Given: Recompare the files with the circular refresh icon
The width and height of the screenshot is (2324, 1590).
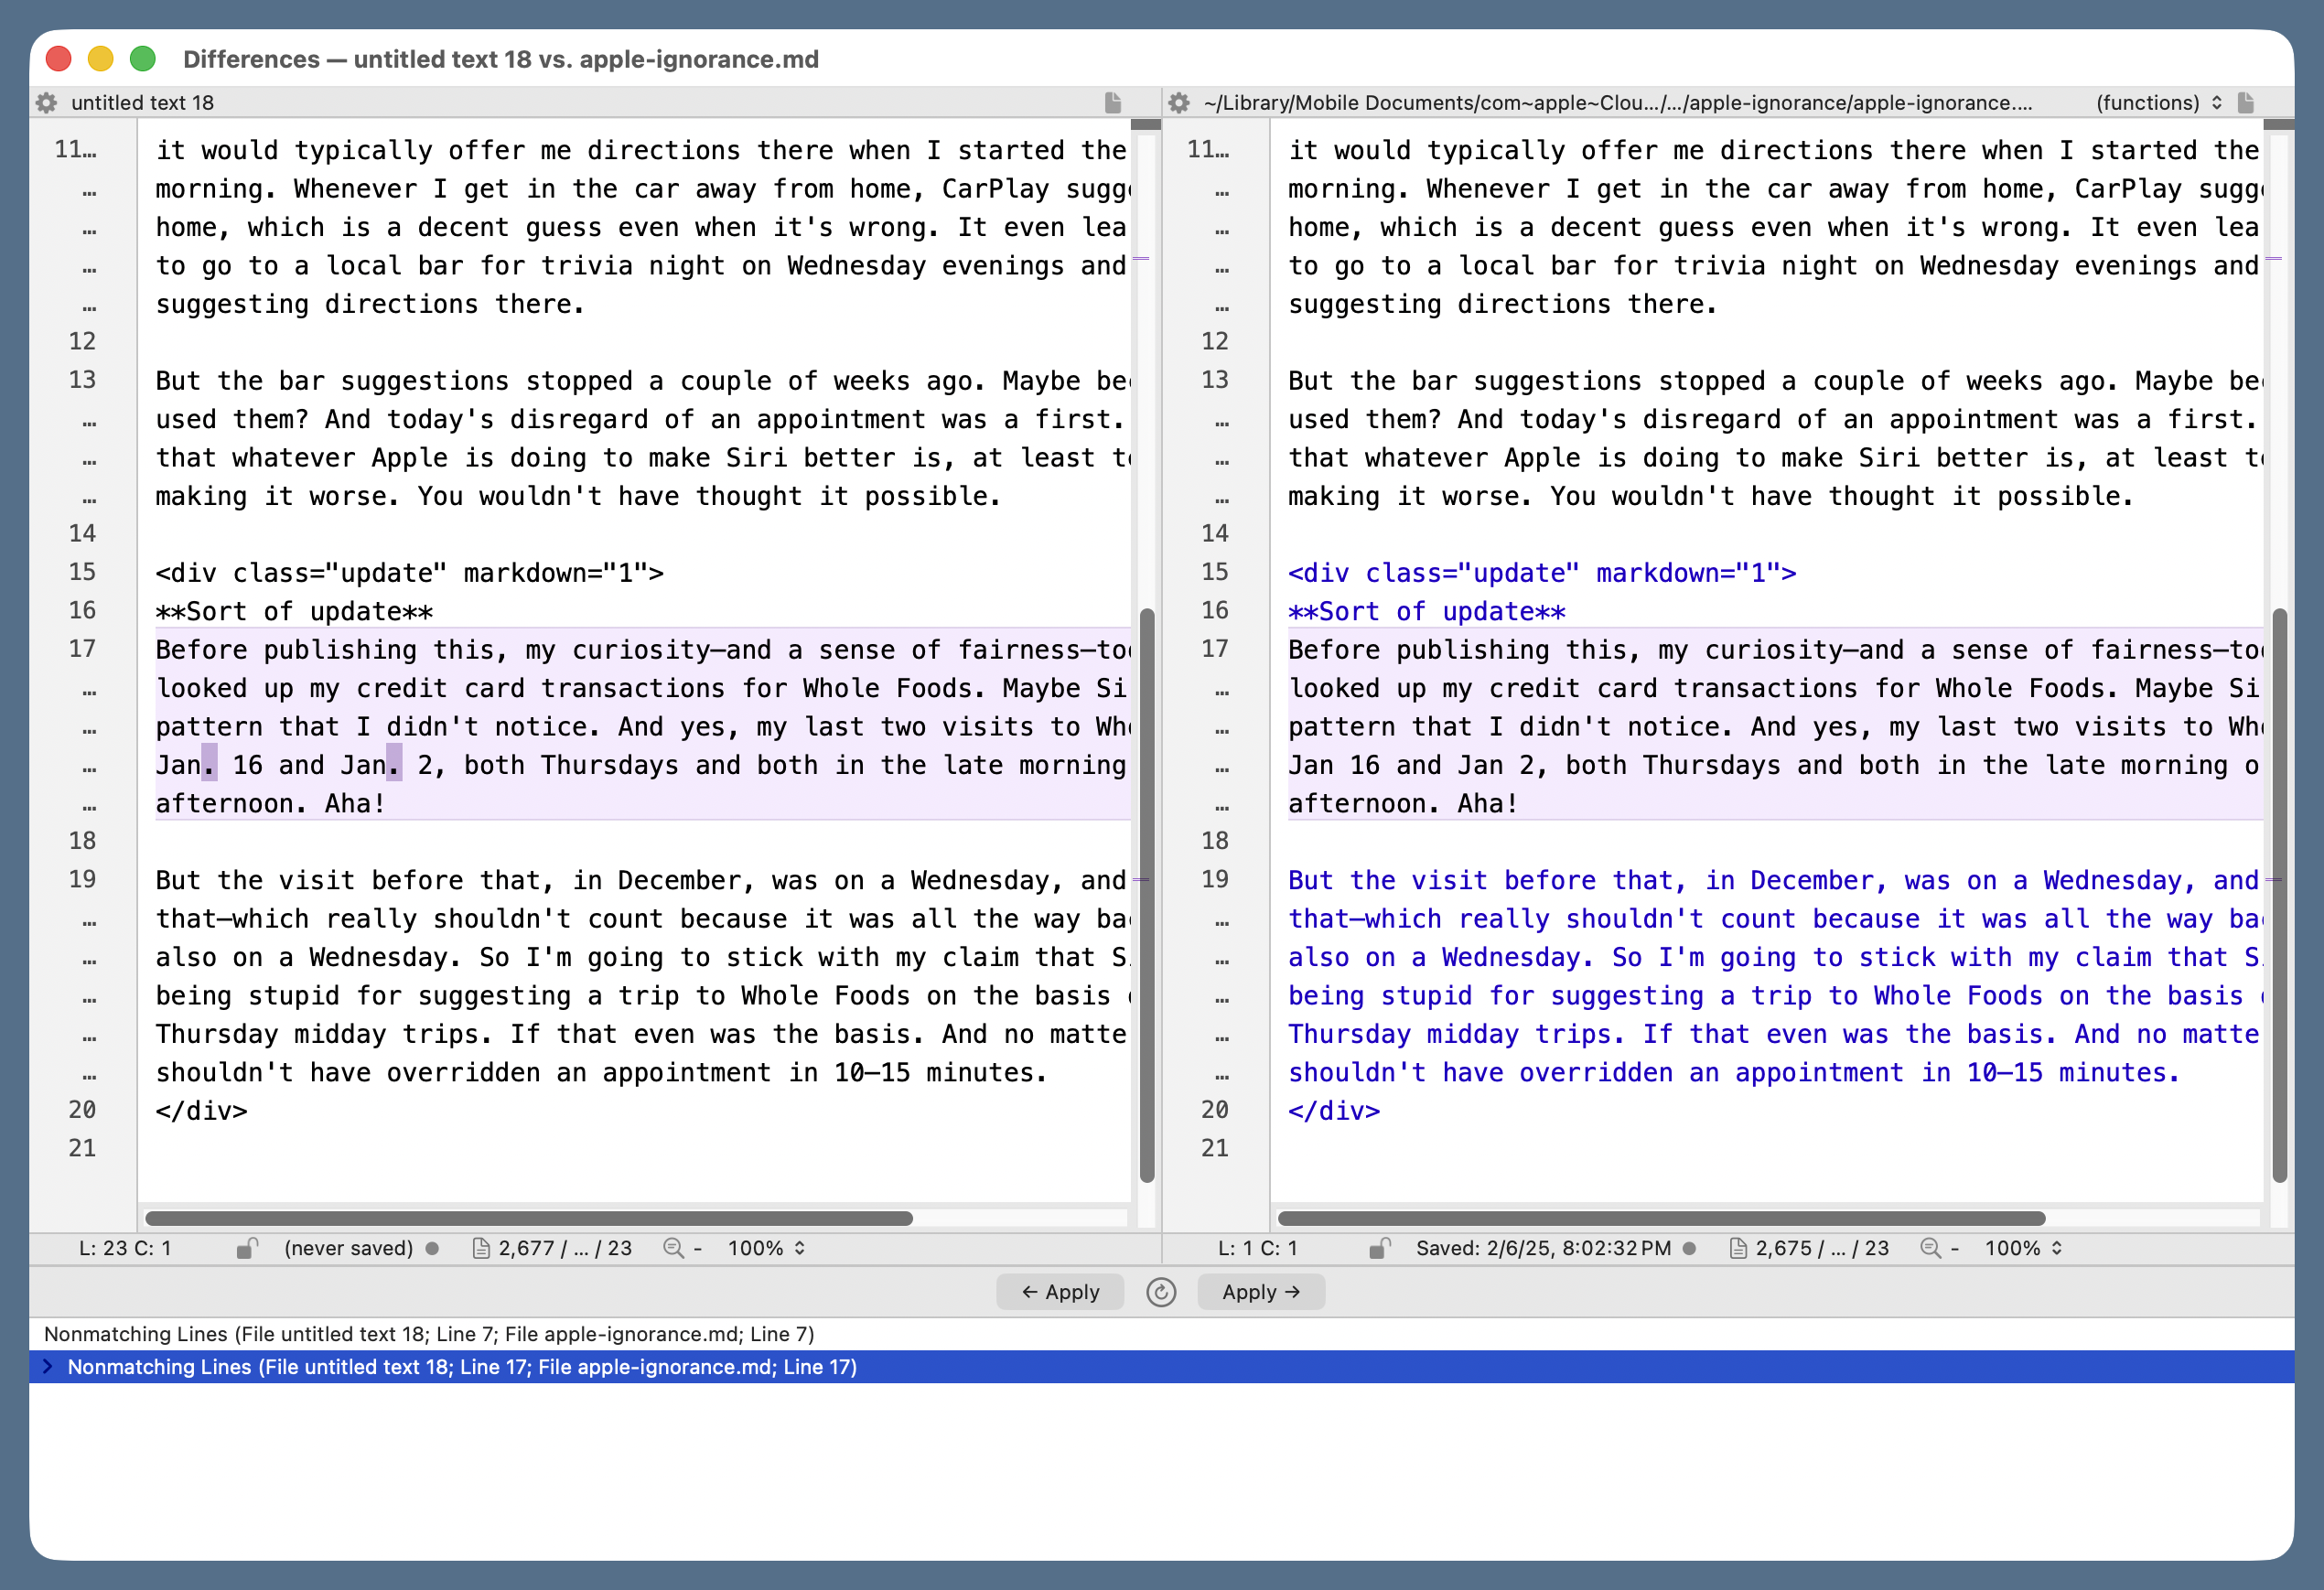Looking at the screenshot, I should pyautogui.click(x=1160, y=1292).
